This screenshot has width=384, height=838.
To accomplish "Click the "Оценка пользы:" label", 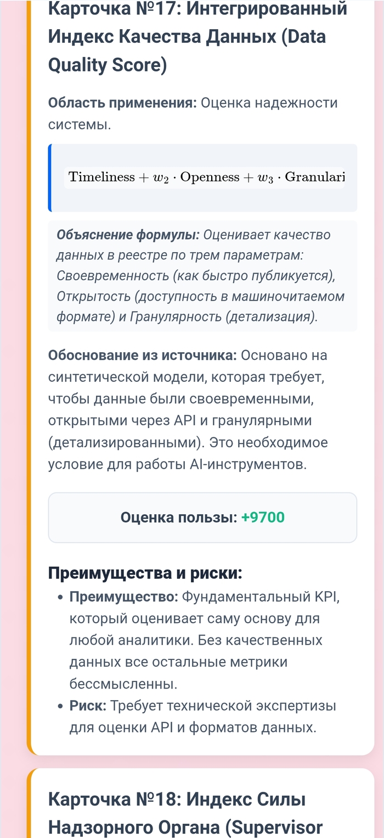I will (x=179, y=517).
